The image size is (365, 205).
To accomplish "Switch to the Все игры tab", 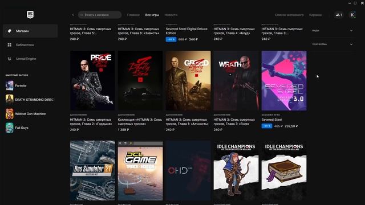I will [x=152, y=15].
